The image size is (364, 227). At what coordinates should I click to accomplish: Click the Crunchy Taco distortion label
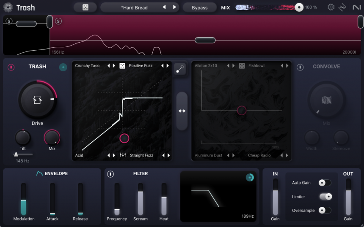coord(87,66)
